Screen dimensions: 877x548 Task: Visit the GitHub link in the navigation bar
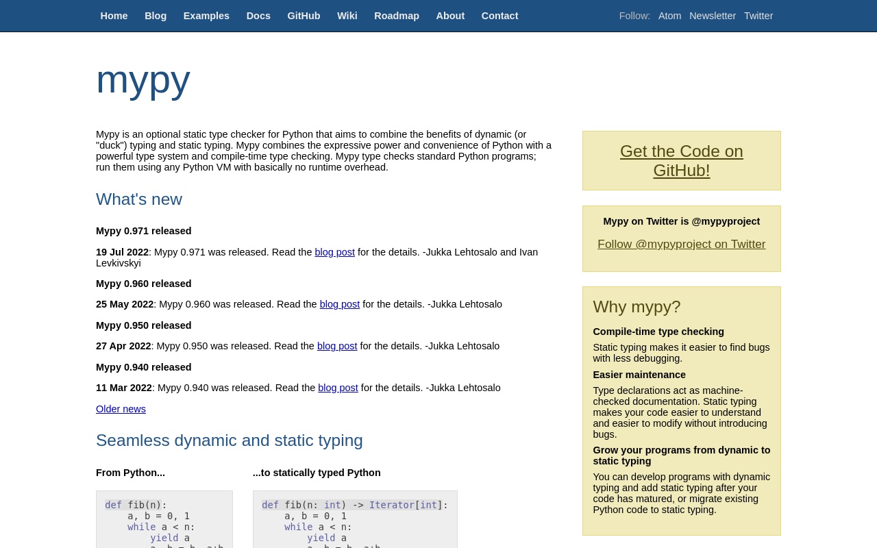point(304,16)
